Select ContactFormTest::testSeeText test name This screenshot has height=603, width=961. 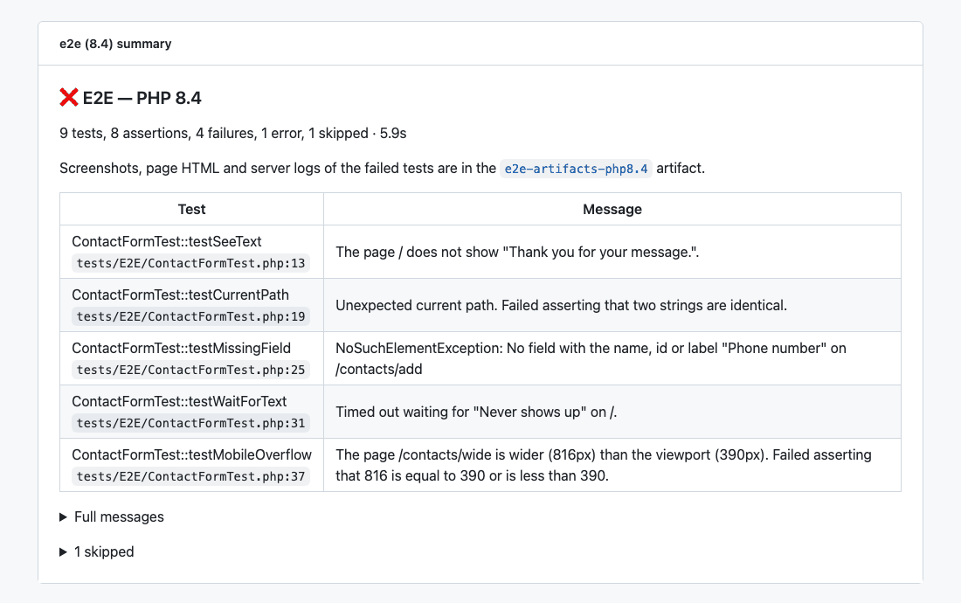click(167, 241)
